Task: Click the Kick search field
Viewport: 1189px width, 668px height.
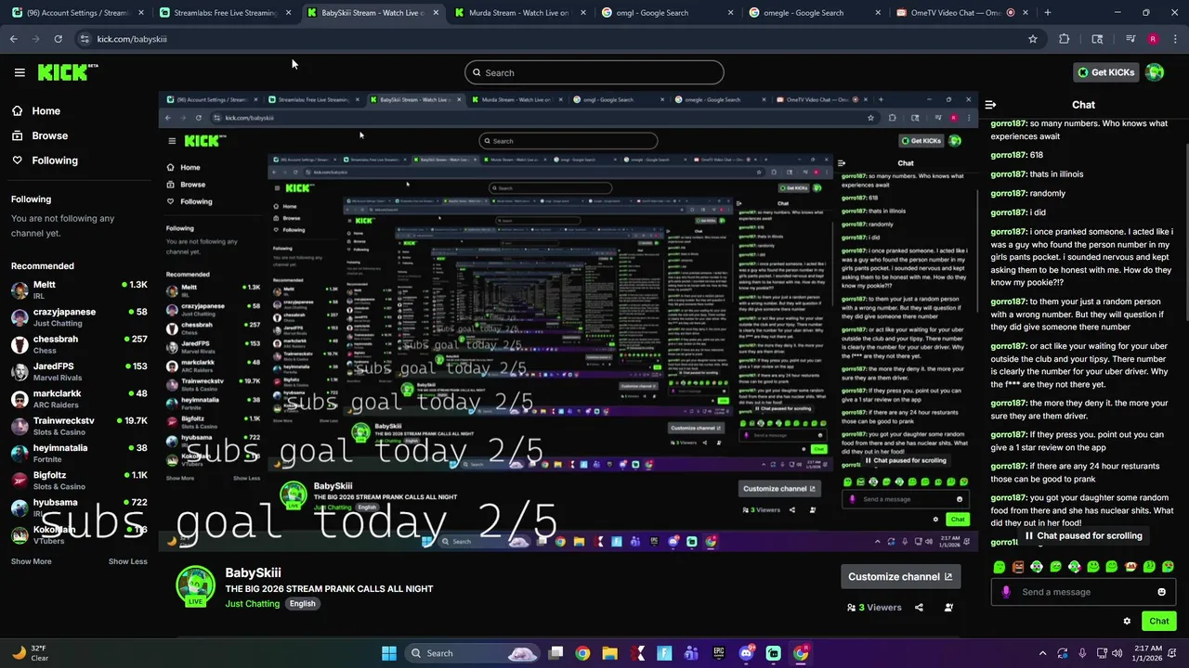Action: (x=594, y=72)
